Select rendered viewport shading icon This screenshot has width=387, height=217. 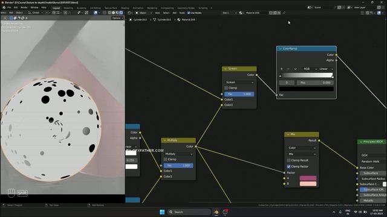click(121, 13)
